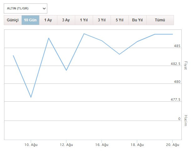Choose the Bu Yıl range tab
This screenshot has width=193, height=156.
[x=137, y=20]
